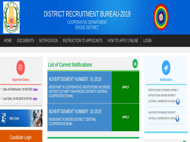Image resolution: width=190 pixels, height=142 pixels.
Task: Click the red calendar icon above Important Dates
Action: click(x=21, y=67)
